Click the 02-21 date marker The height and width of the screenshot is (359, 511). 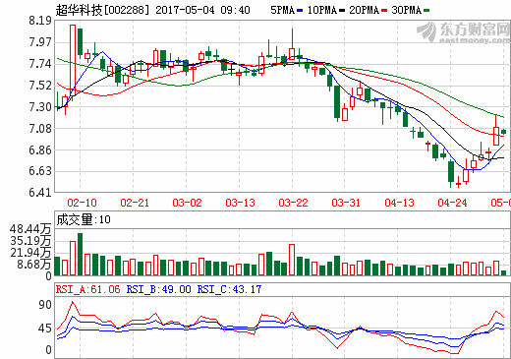(x=135, y=203)
